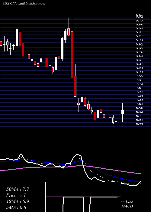Open the mail.bullkhan.com watermark link
151x212 pixels.
tap(31, 4)
